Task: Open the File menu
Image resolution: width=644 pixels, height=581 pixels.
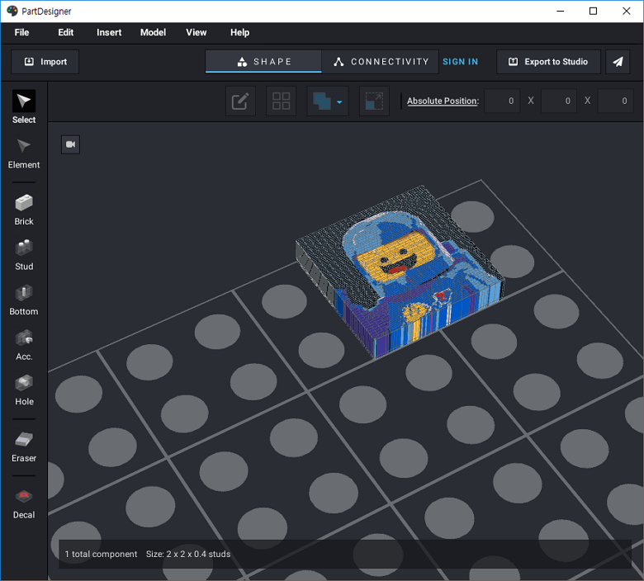Action: [x=21, y=32]
